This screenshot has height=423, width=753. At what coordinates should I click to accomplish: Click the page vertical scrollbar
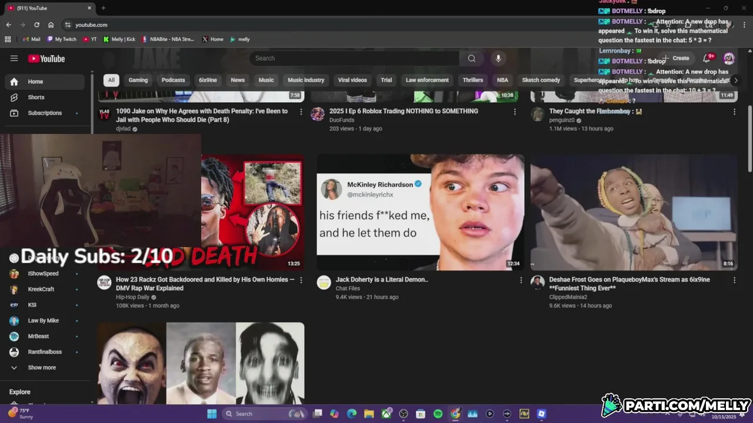click(x=749, y=139)
